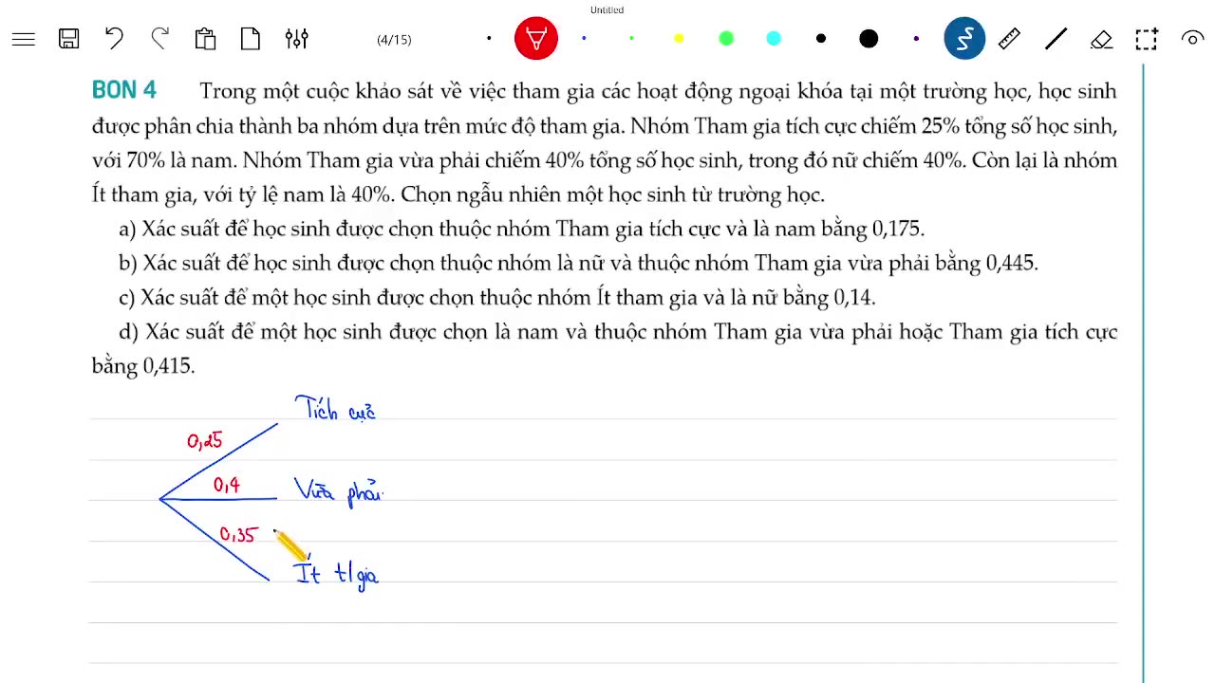Click the handwritten 0,35 label

tap(238, 535)
